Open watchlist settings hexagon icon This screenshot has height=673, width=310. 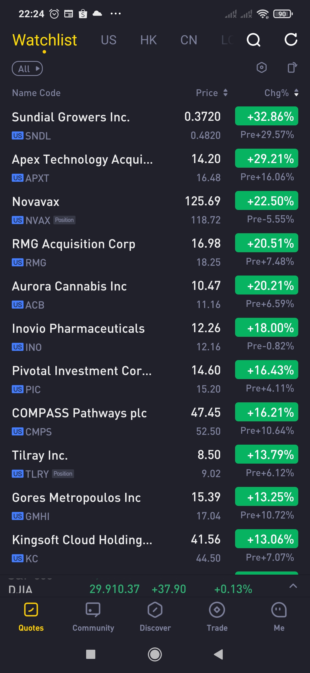261,68
